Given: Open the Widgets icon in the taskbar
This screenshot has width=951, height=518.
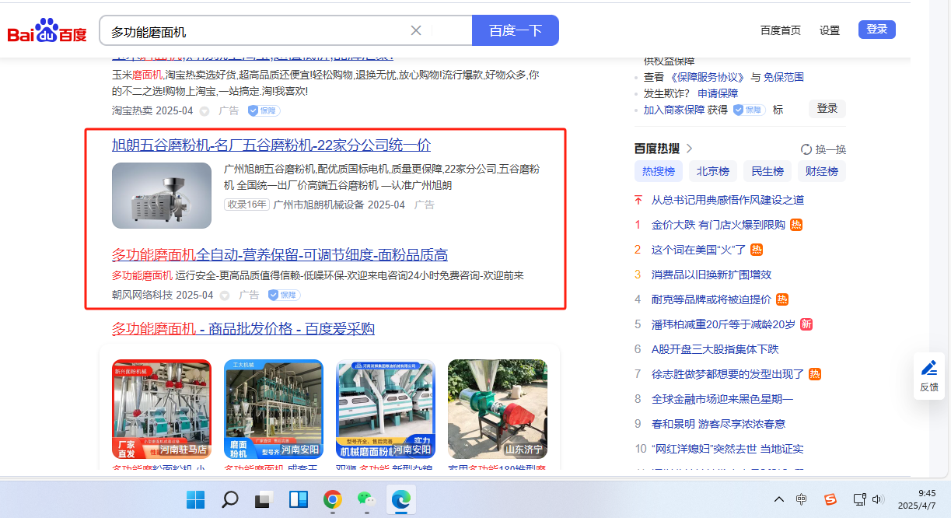Looking at the screenshot, I should click(x=299, y=499).
